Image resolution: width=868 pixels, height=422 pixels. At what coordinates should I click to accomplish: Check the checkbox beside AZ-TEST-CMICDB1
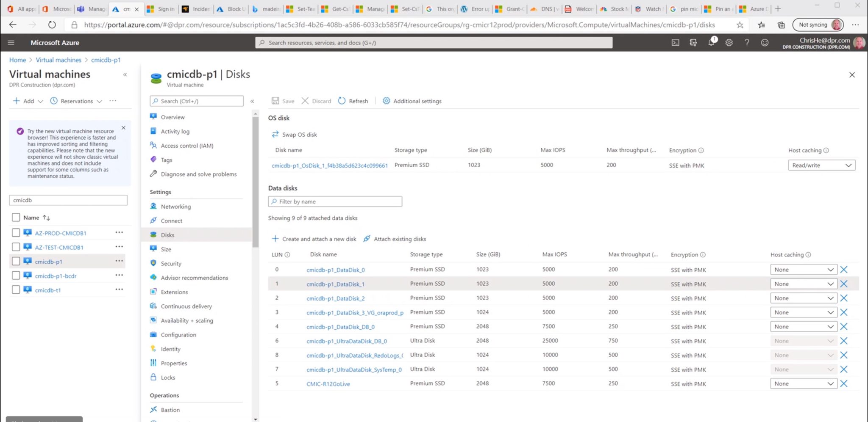click(x=16, y=247)
